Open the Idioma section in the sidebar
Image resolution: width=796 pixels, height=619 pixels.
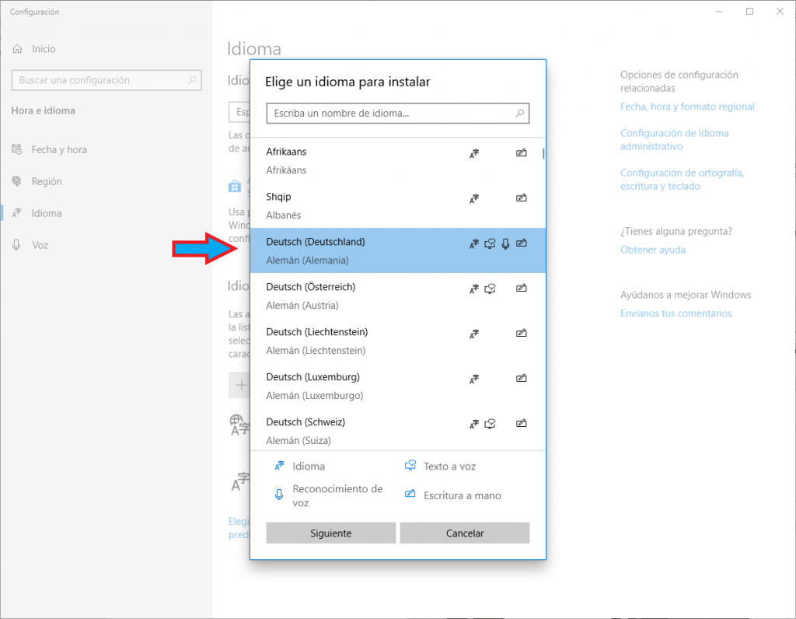click(47, 213)
